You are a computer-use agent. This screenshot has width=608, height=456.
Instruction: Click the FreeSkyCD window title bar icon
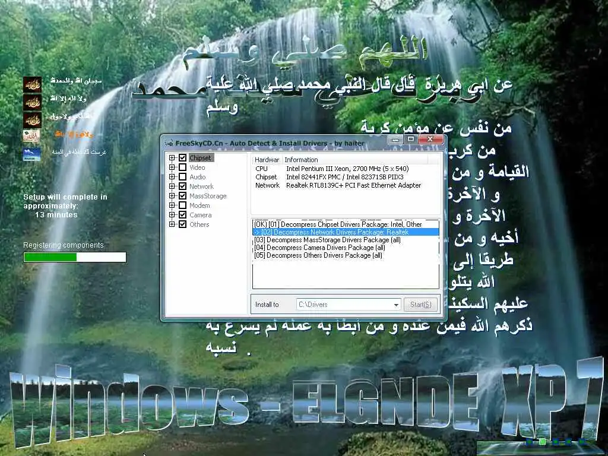click(x=169, y=143)
